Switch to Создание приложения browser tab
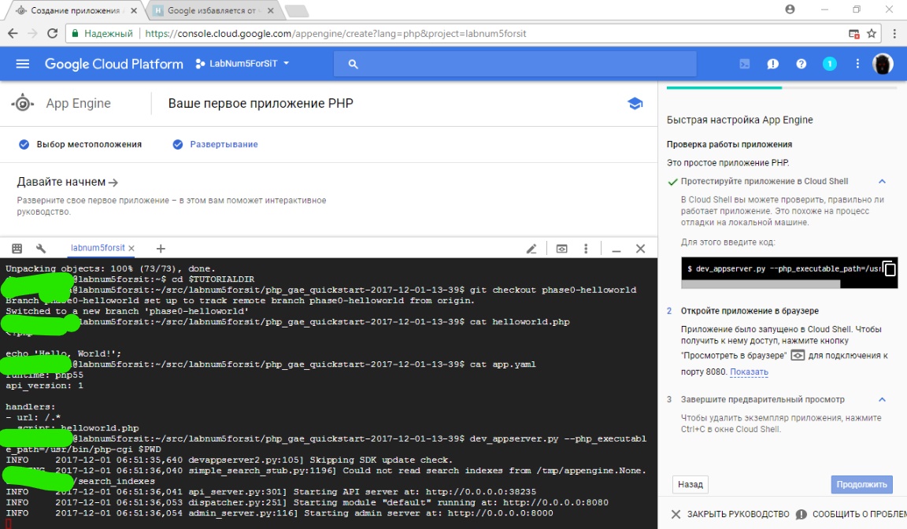This screenshot has height=529, width=907. 76,10
